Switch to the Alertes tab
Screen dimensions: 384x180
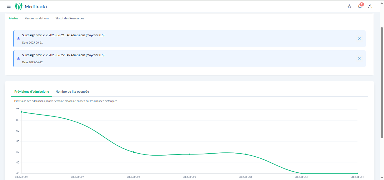[x=14, y=18]
